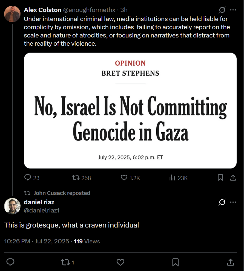This screenshot has height=271, width=244.
Task: Like the post with 1.2K likes
Action: pos(130,178)
